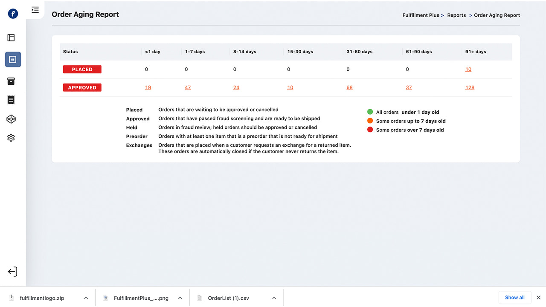Open the archive box sidebar icon
This screenshot has height=307, width=546.
pos(11,81)
